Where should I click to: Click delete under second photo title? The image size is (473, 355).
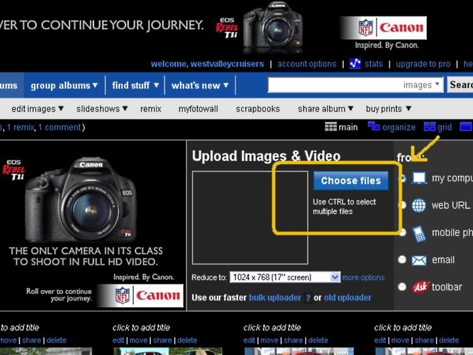click(187, 340)
